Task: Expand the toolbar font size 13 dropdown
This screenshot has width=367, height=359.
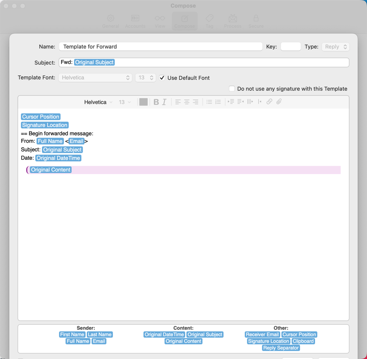Action: coord(125,102)
